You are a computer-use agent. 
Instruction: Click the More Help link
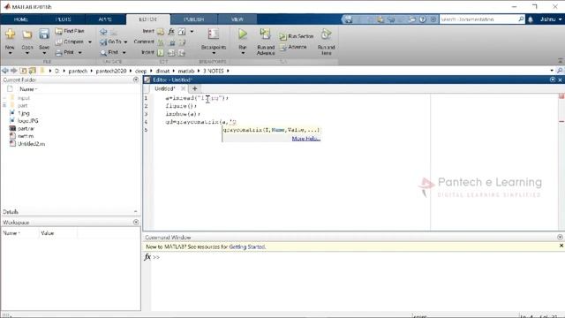coord(306,139)
